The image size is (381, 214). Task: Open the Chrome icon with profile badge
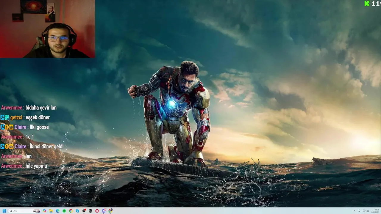(x=110, y=211)
